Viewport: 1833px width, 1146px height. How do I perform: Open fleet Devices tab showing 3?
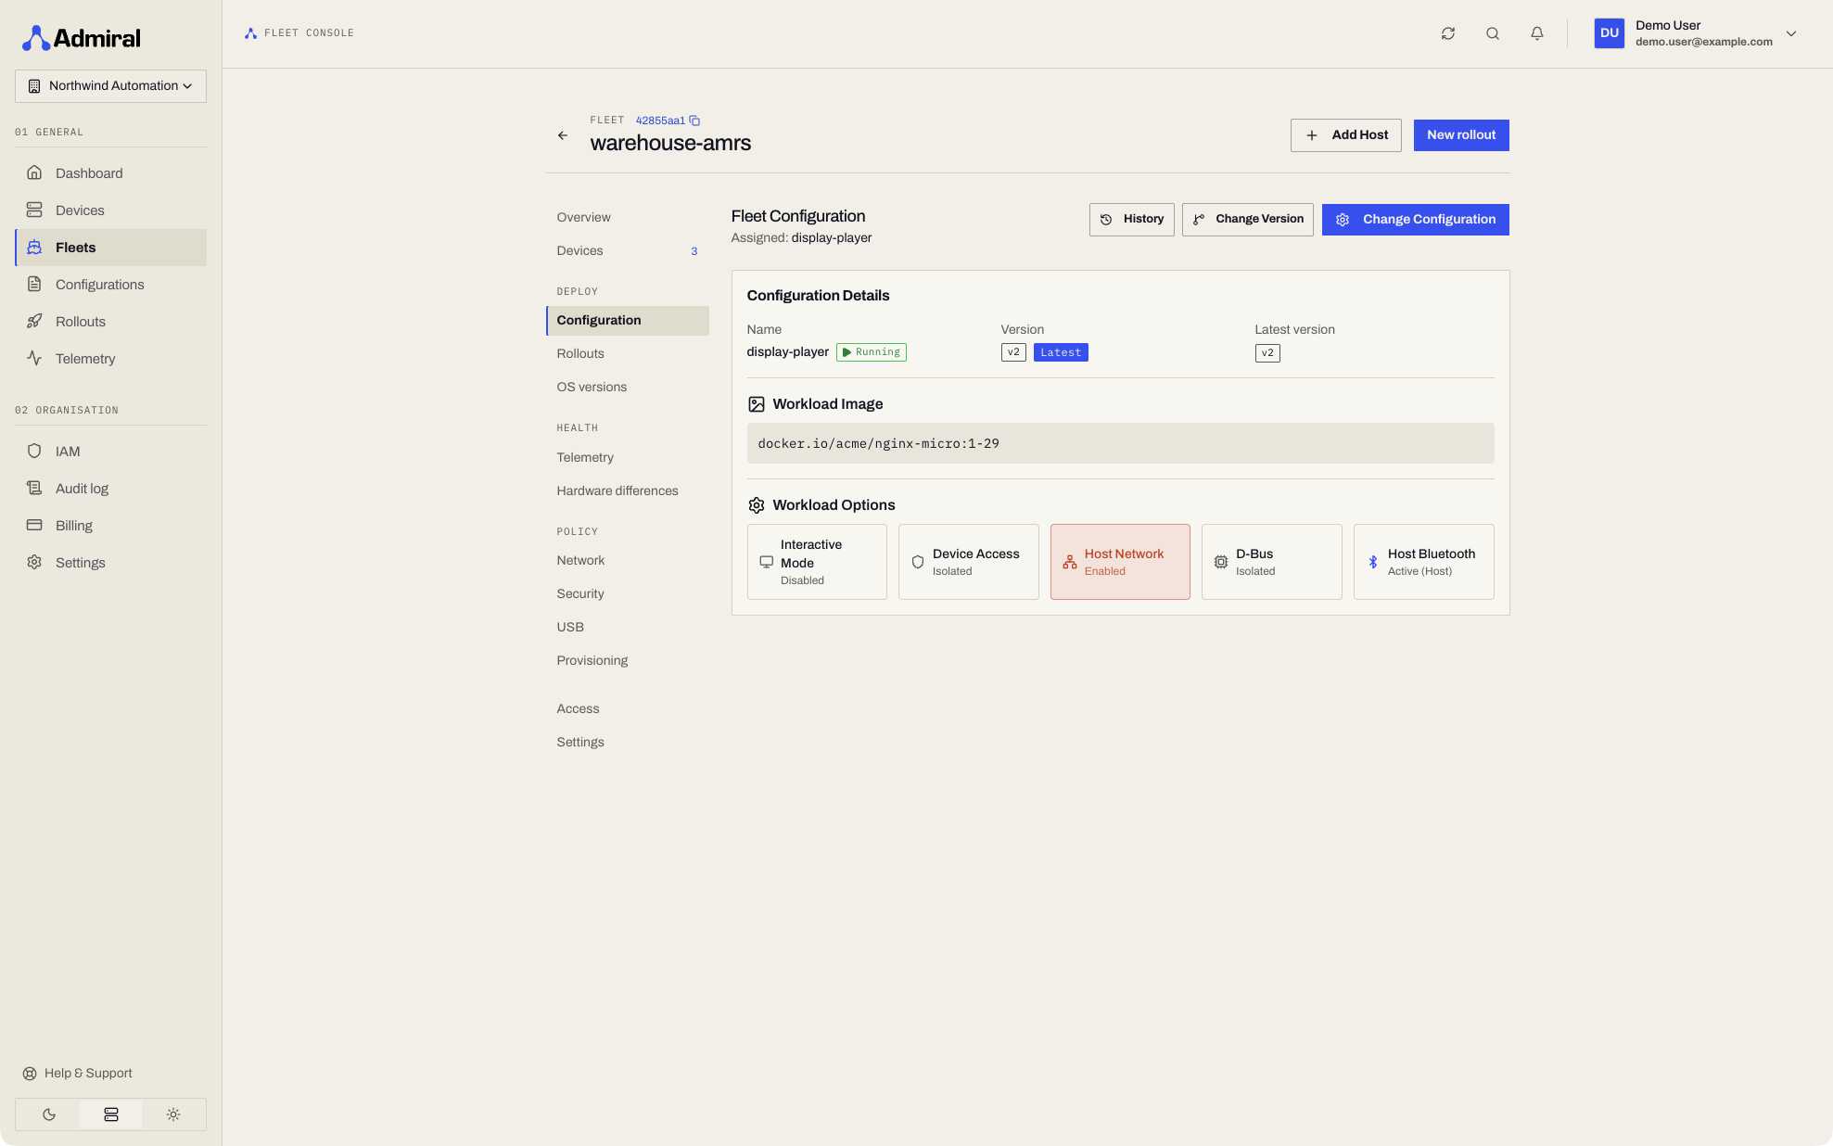pyautogui.click(x=627, y=251)
